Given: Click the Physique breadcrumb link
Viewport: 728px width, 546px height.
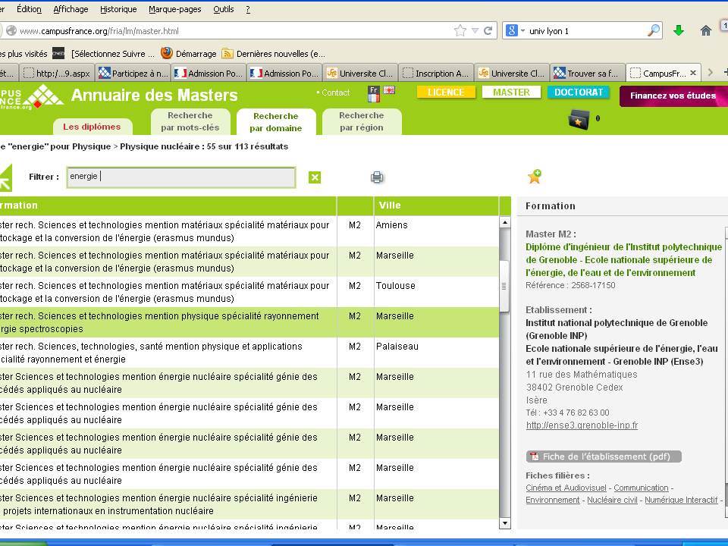Looking at the screenshot, I should click(91, 146).
